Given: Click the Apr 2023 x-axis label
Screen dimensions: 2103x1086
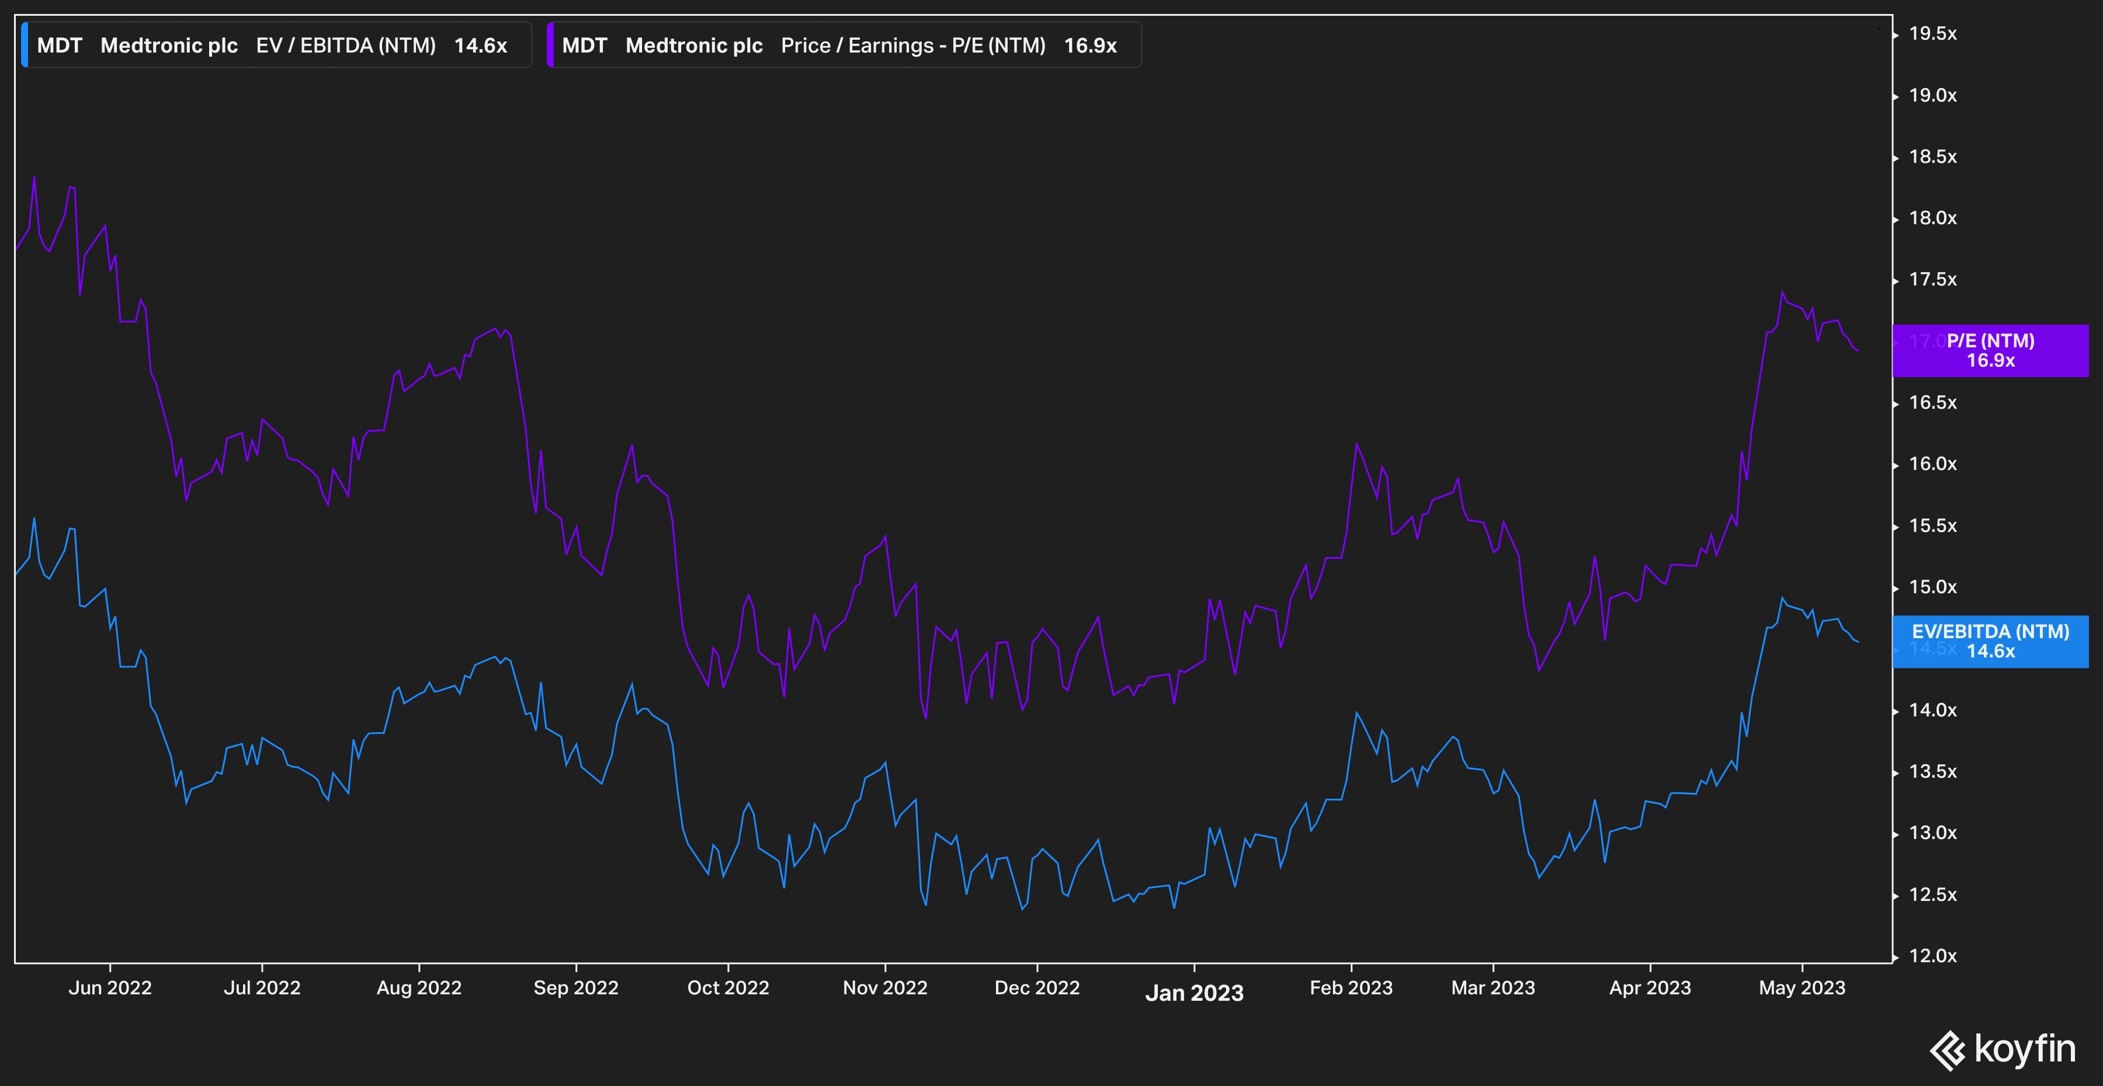Looking at the screenshot, I should click(x=1650, y=988).
